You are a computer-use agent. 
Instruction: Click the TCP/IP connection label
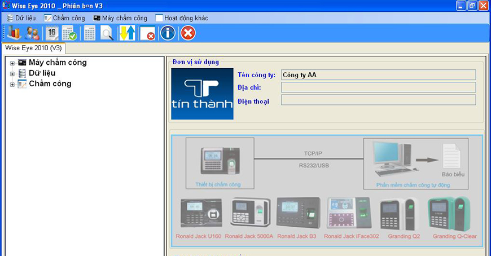point(313,153)
